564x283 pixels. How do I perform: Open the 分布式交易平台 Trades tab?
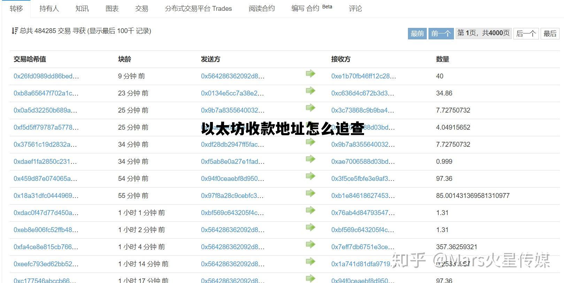click(x=198, y=8)
